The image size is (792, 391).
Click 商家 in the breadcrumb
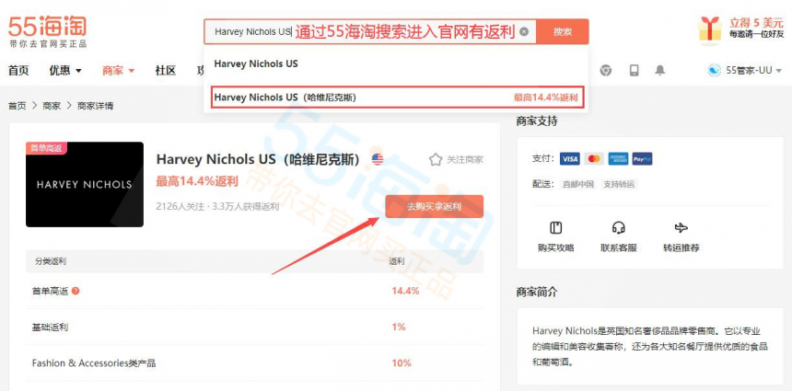pyautogui.click(x=52, y=106)
